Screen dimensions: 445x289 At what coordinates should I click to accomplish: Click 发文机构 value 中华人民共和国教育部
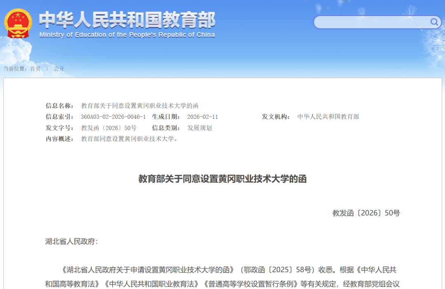[x=328, y=117]
